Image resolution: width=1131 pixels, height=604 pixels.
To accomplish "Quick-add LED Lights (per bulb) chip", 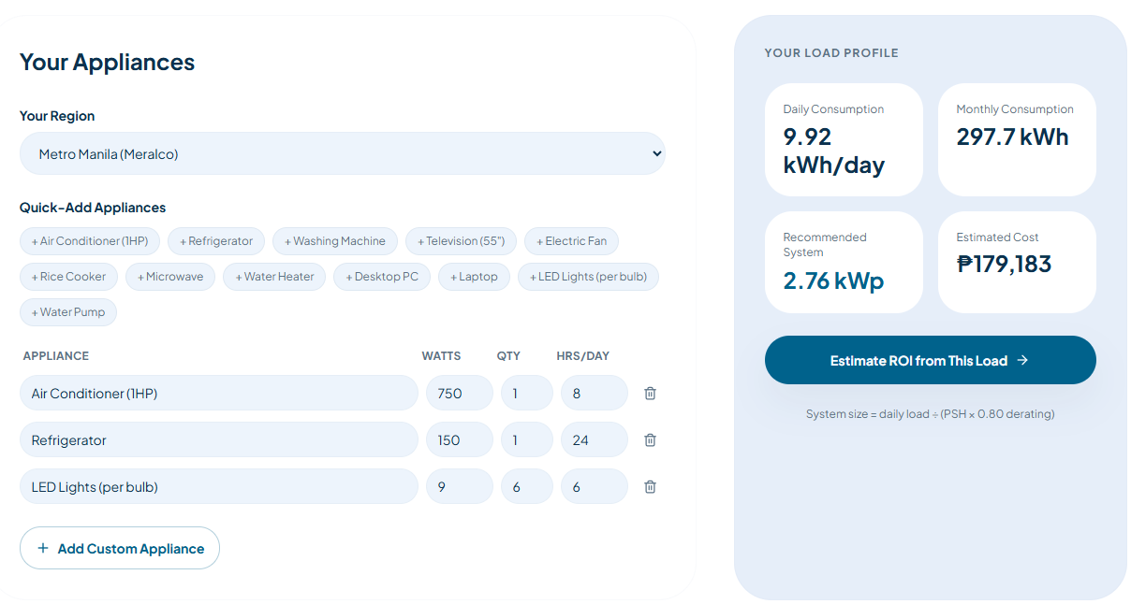I will pyautogui.click(x=589, y=277).
